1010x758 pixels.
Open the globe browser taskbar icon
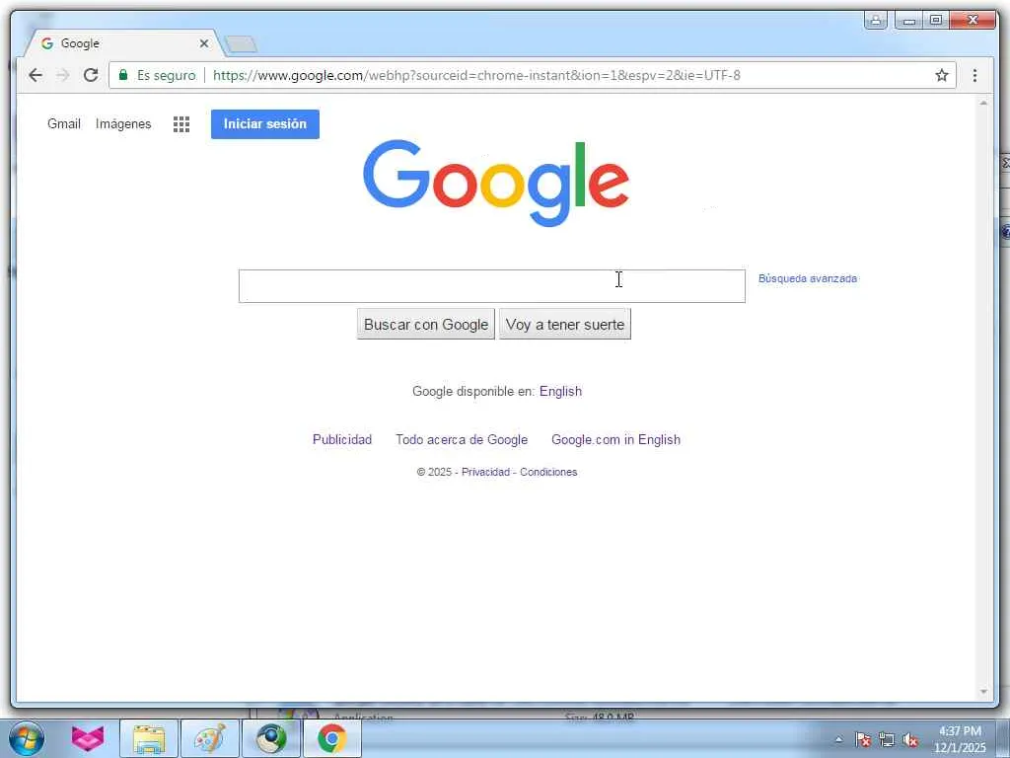(x=271, y=738)
